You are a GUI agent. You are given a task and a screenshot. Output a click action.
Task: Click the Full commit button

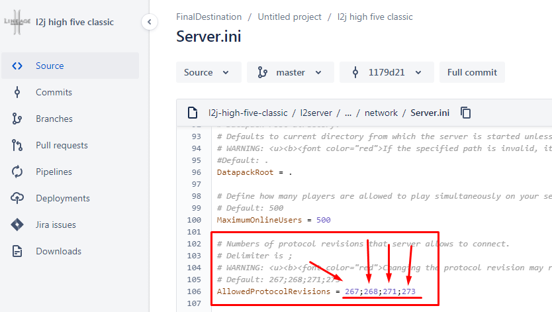coord(472,72)
